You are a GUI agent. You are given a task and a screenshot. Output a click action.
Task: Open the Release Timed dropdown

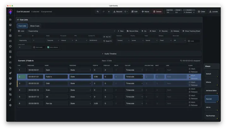[165, 41]
